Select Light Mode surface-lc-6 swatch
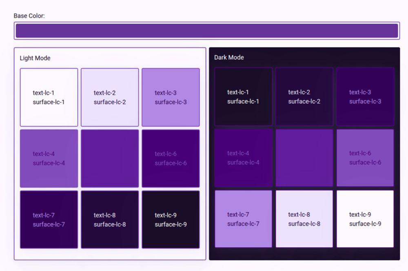The width and height of the screenshot is (408, 271). pyautogui.click(x=171, y=159)
